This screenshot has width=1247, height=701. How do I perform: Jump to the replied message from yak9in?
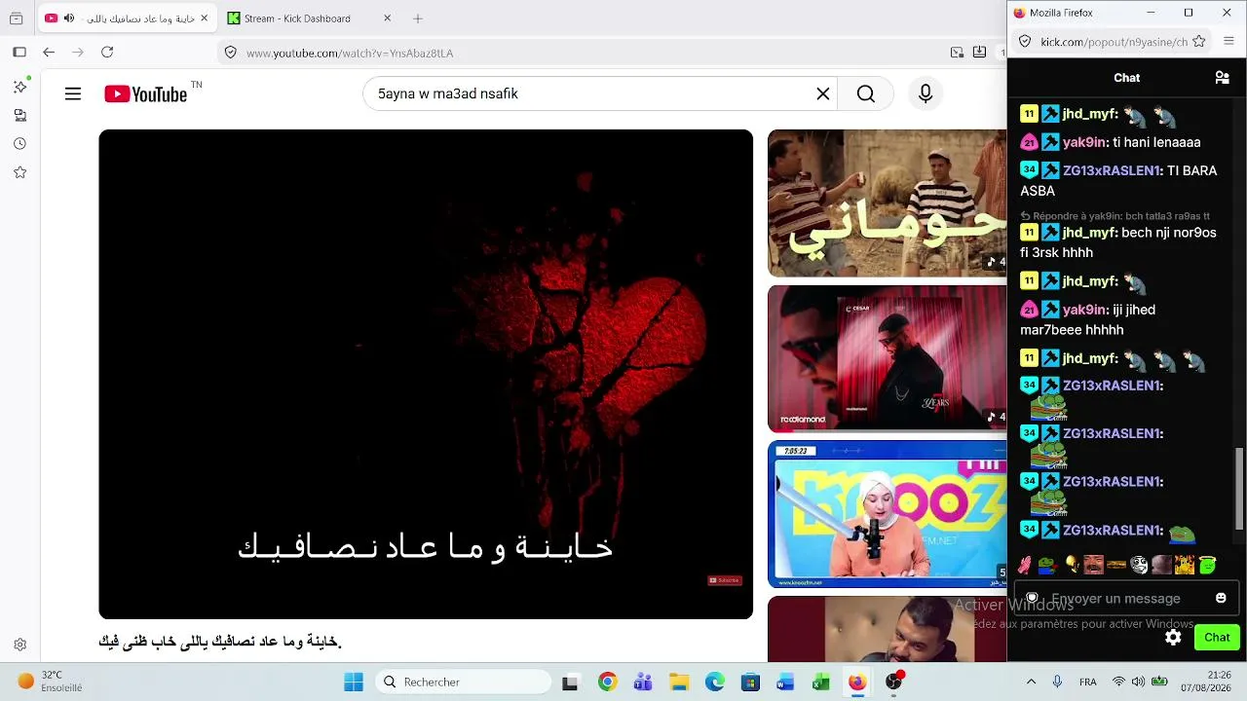1115,216
